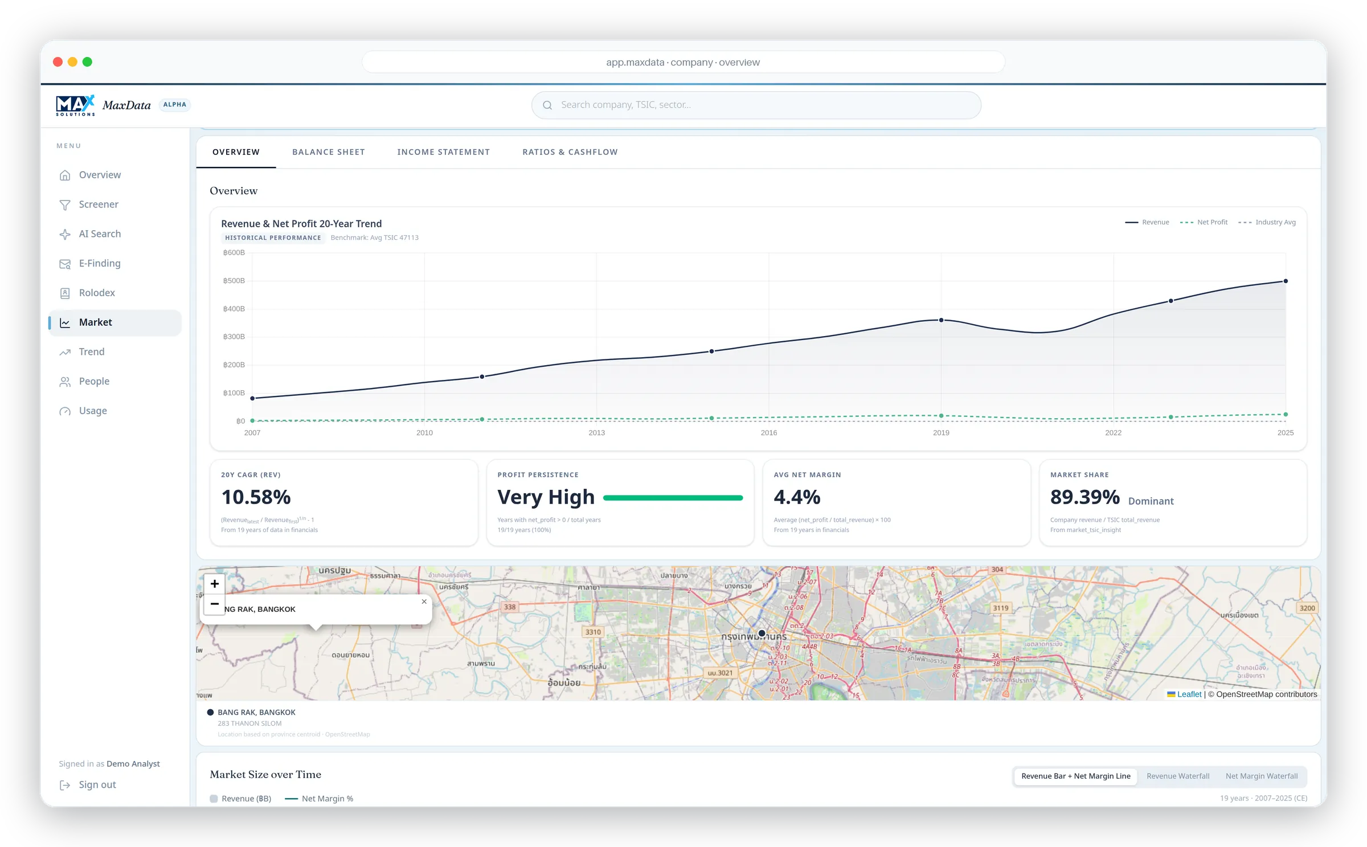Click the AI Search sparkle icon
Viewport: 1367px width, 847px height.
(65, 234)
